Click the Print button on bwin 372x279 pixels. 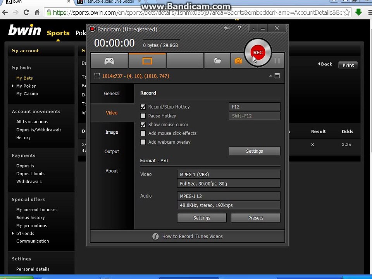348,65
